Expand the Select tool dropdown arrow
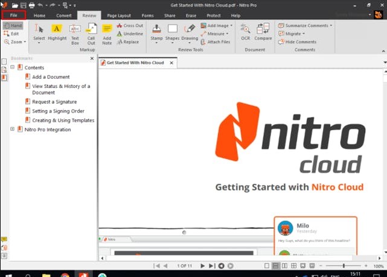The image size is (387, 277). (39, 43)
